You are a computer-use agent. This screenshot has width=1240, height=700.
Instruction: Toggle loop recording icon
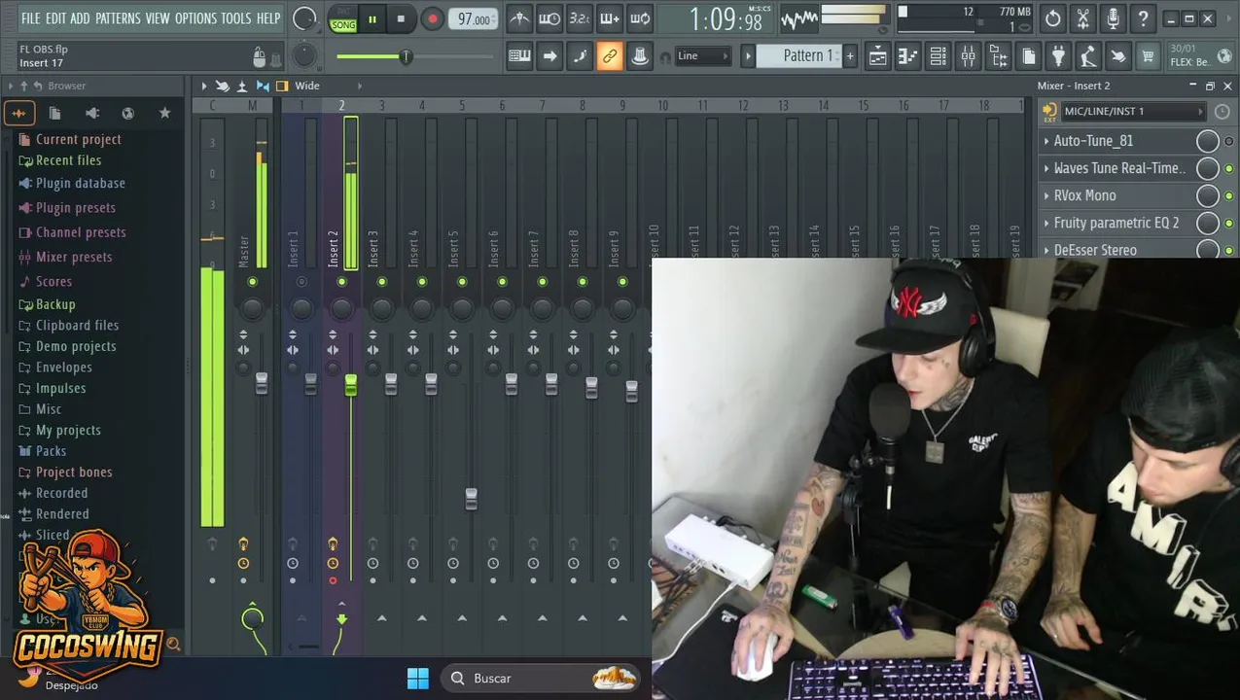(x=640, y=18)
